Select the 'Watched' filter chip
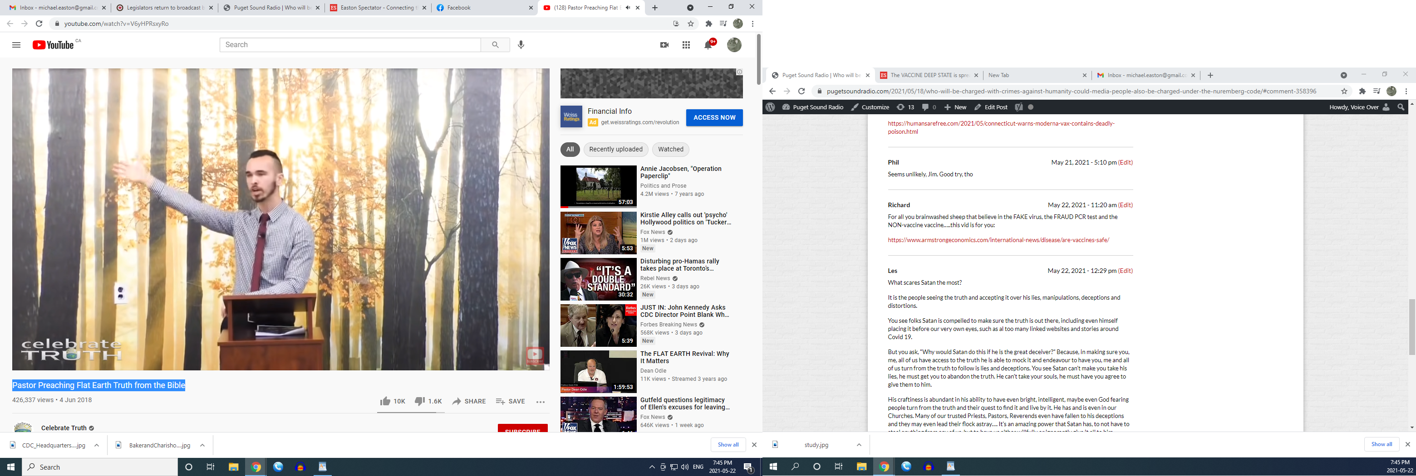This screenshot has height=476, width=1416. [x=671, y=149]
